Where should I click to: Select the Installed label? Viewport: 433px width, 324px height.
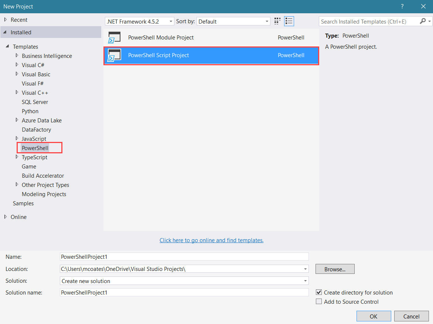21,32
